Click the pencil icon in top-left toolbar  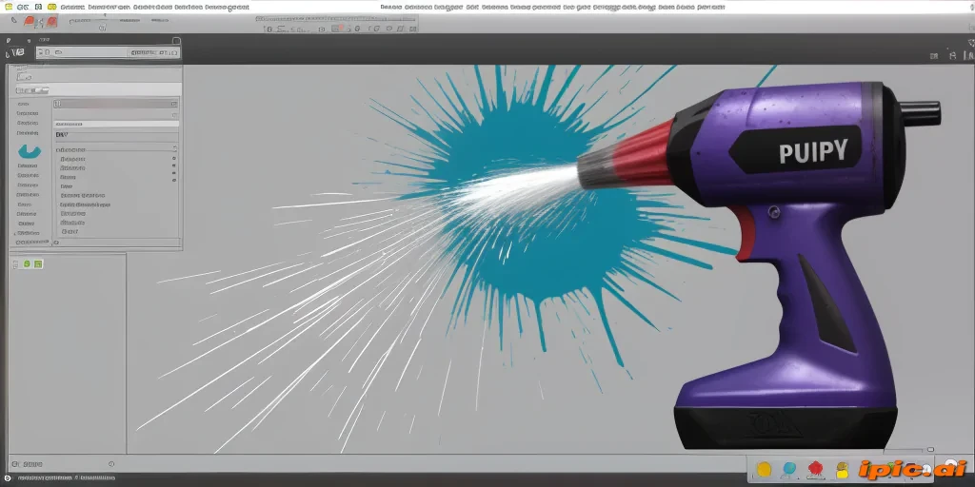coord(13,21)
